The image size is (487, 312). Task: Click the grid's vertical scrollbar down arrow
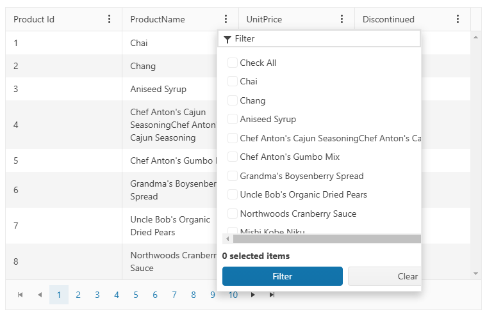(x=475, y=274)
